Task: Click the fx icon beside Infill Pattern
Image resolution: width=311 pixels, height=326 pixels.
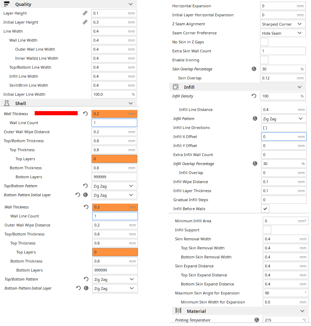Action: [255, 119]
